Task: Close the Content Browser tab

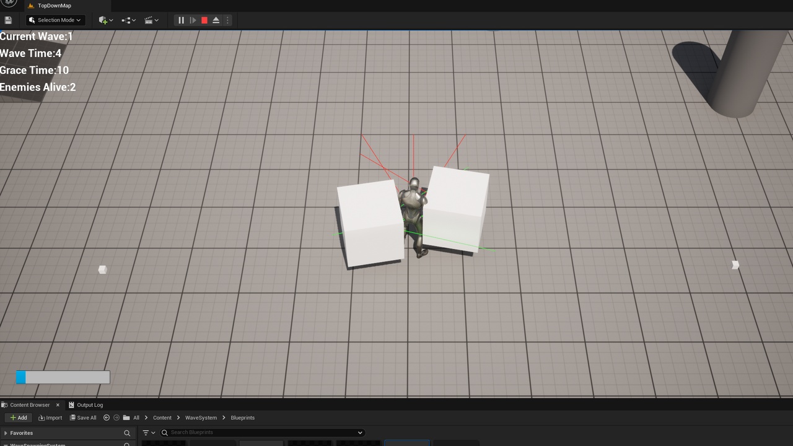Action: (x=58, y=405)
